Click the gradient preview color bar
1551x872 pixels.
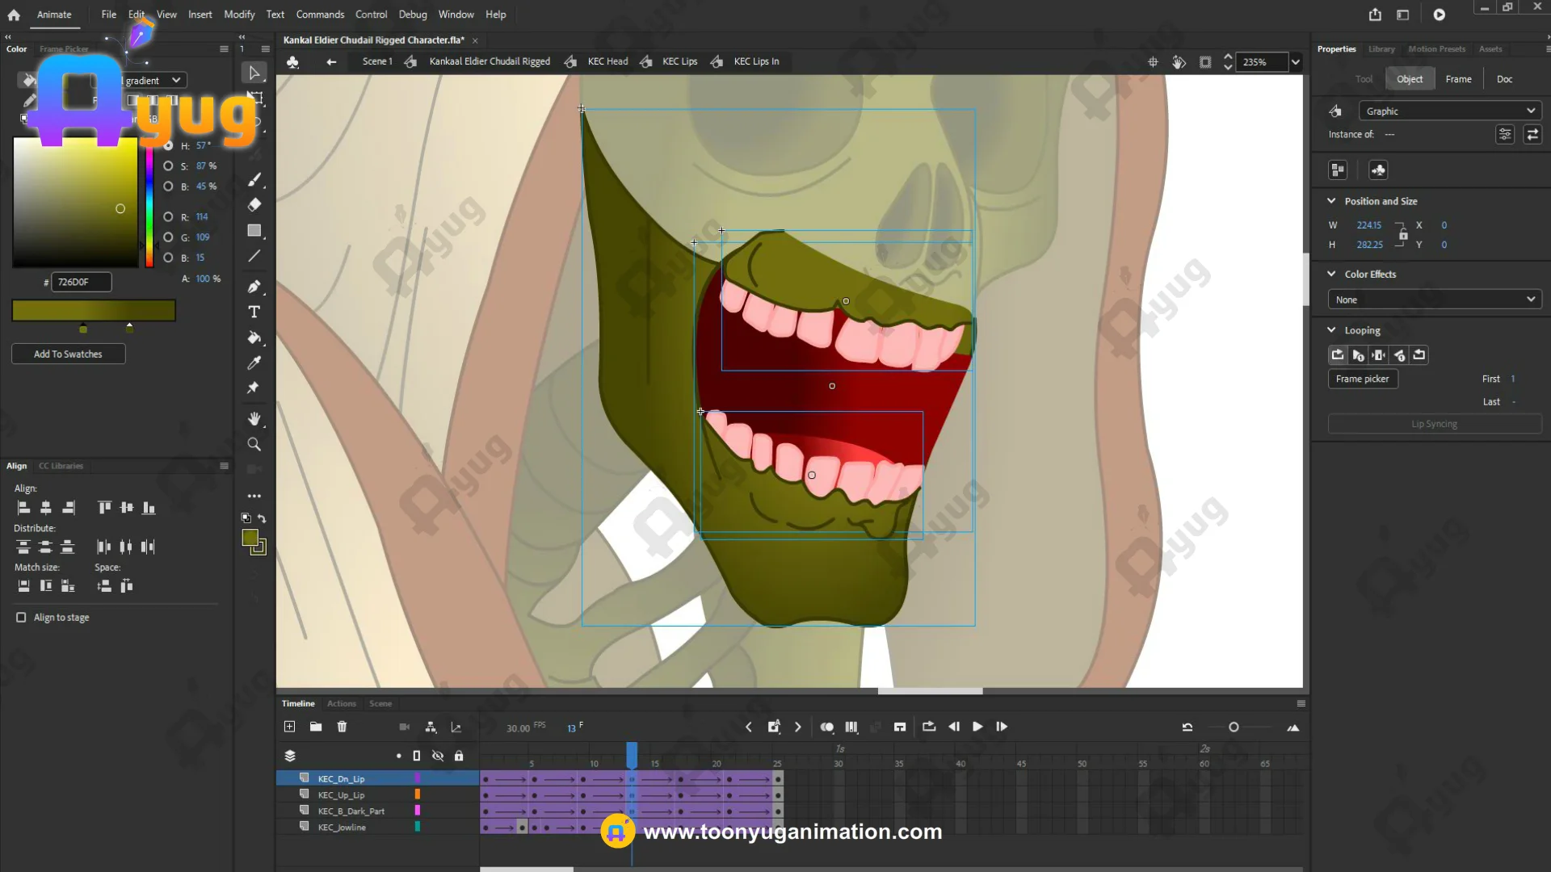click(x=94, y=310)
